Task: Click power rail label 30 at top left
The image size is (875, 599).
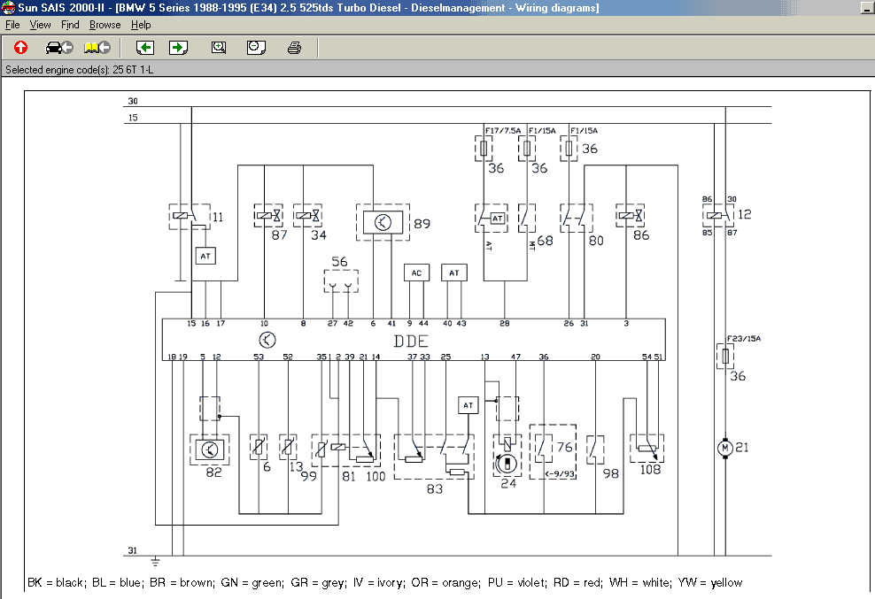Action: pyautogui.click(x=133, y=101)
